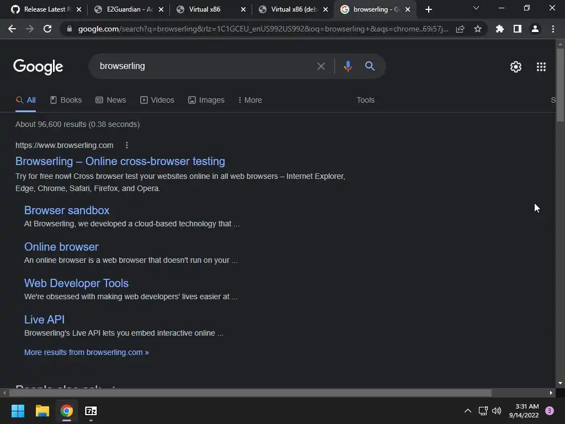Open the clock showing 3:31 AM
This screenshot has height=424, width=565.
(x=524, y=411)
